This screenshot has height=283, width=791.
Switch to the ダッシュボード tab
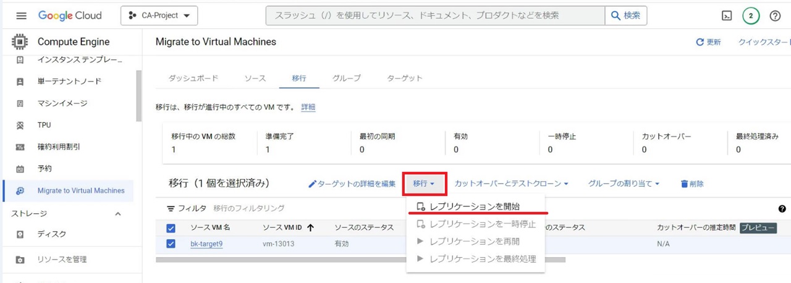(x=193, y=78)
